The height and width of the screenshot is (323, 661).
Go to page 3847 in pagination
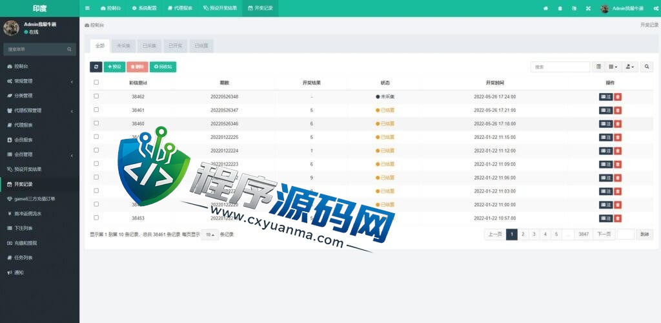pos(584,234)
